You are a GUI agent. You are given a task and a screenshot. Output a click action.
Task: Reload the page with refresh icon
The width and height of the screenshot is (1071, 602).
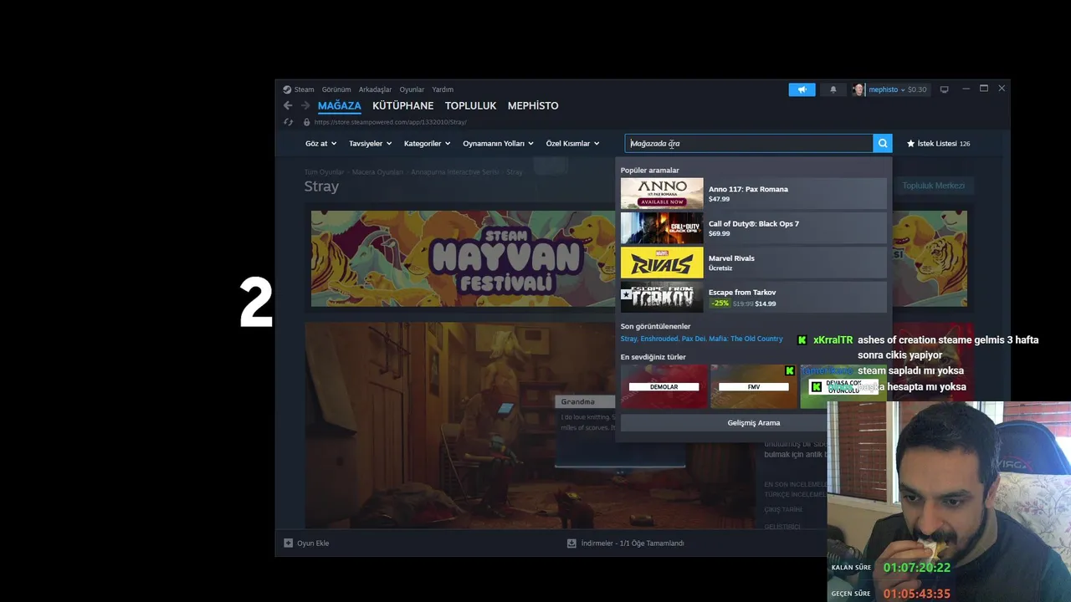(288, 122)
